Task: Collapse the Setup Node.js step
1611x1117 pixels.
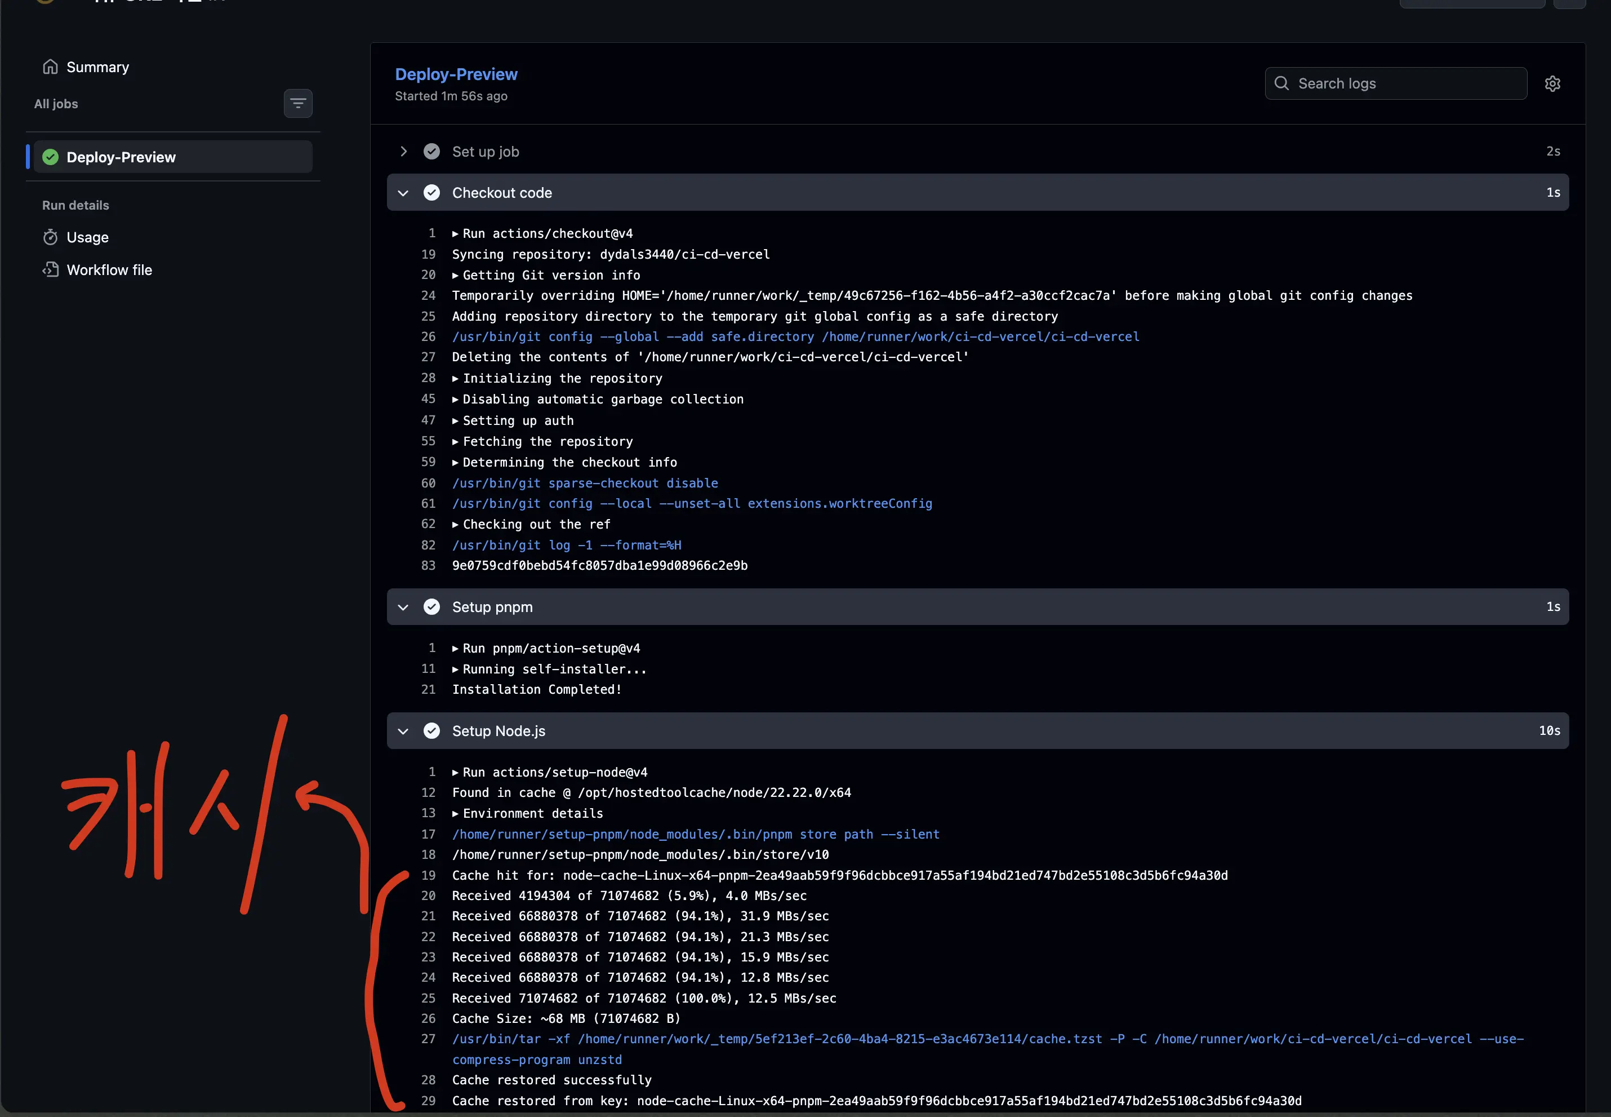Action: [x=404, y=732]
